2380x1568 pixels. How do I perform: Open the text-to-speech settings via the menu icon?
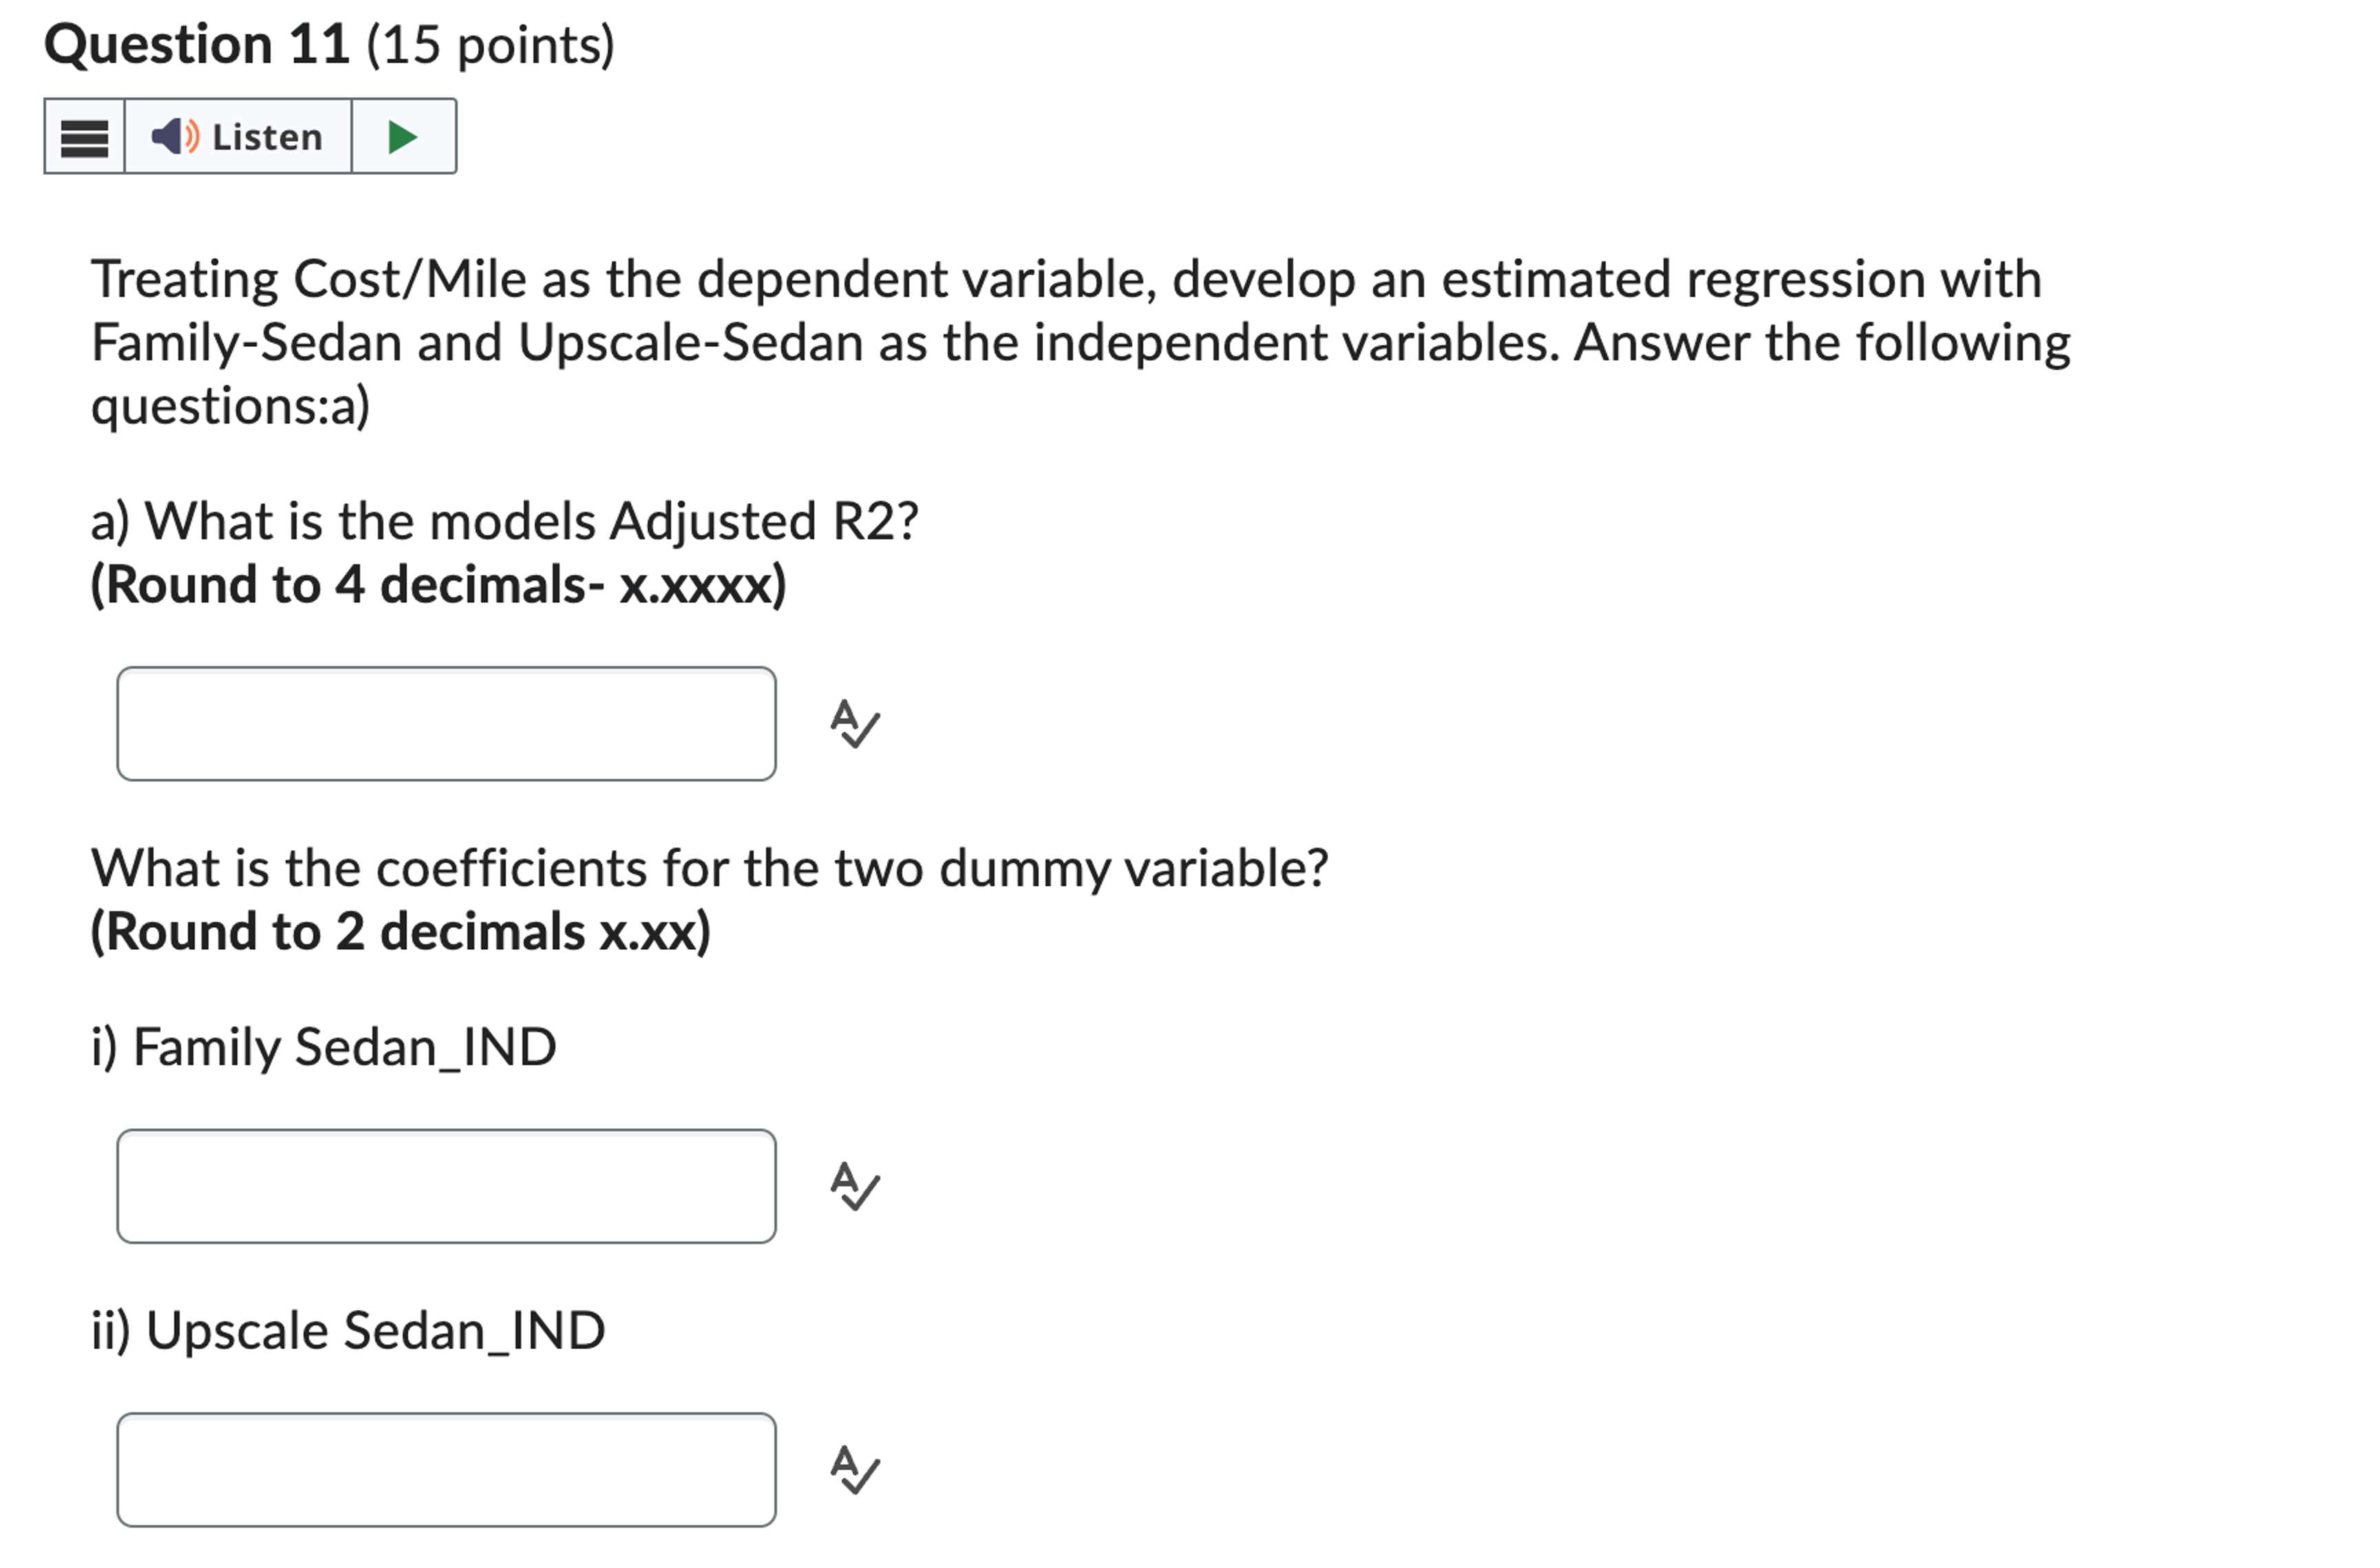click(84, 137)
